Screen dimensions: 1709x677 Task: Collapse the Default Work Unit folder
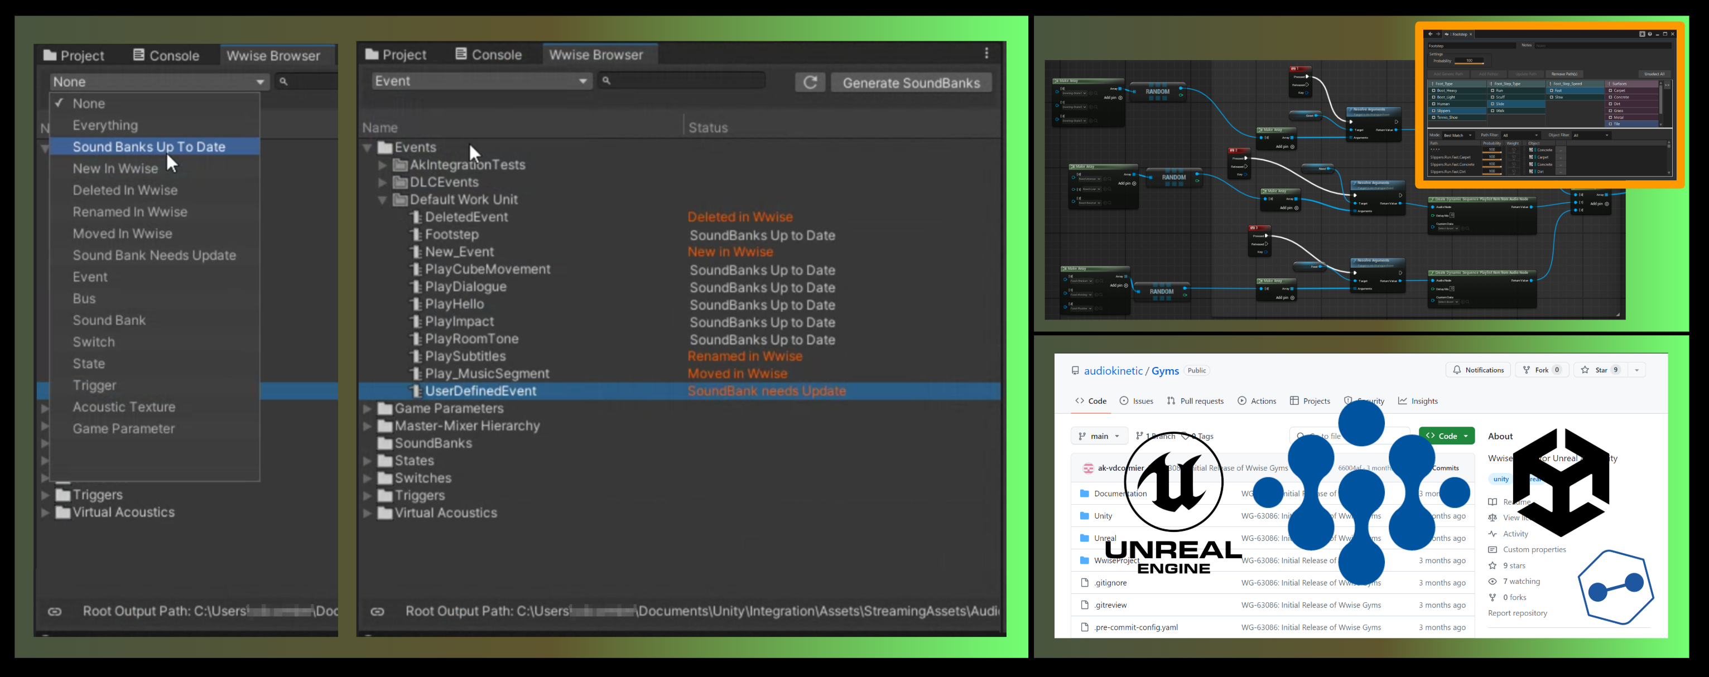(x=383, y=199)
